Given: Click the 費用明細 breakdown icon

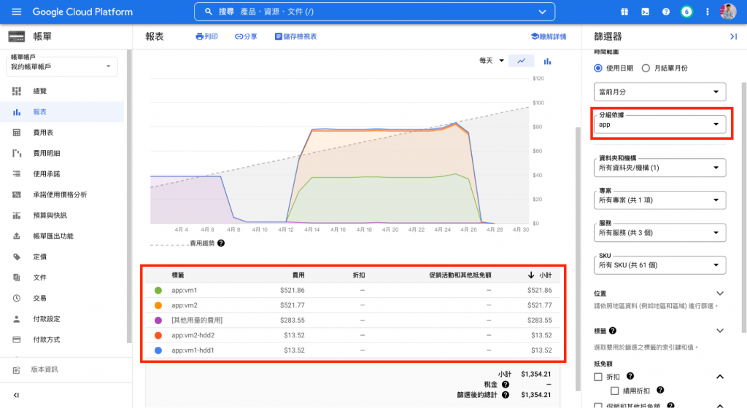Looking at the screenshot, I should (x=17, y=153).
